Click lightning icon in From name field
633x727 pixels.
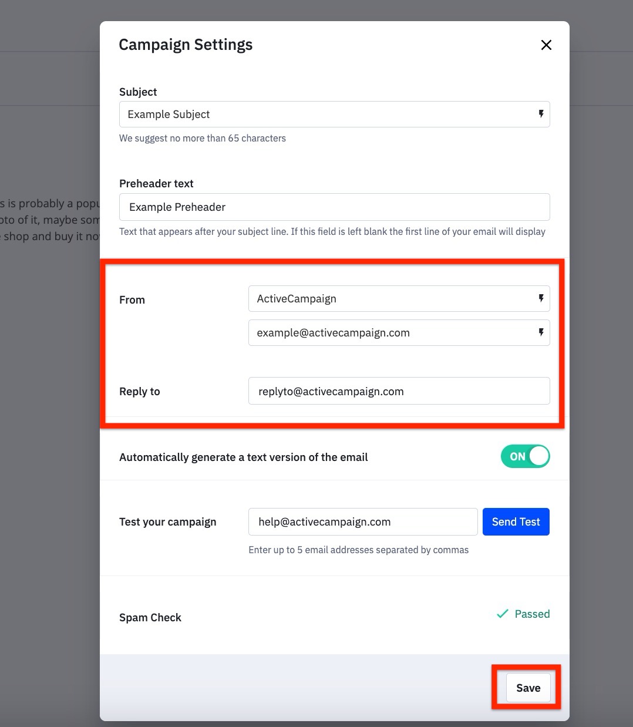pos(541,298)
